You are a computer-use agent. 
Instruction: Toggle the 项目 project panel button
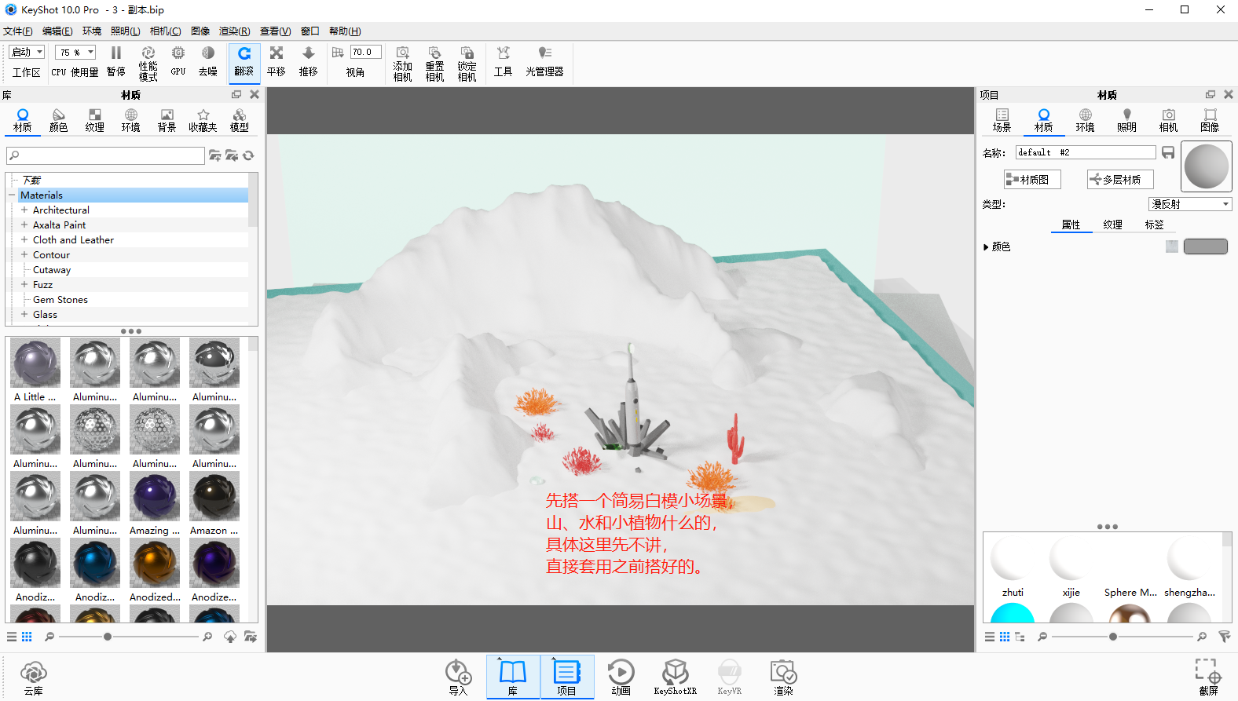tap(566, 677)
